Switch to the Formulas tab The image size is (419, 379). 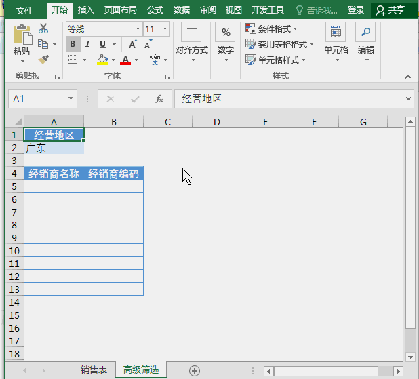pyautogui.click(x=155, y=10)
